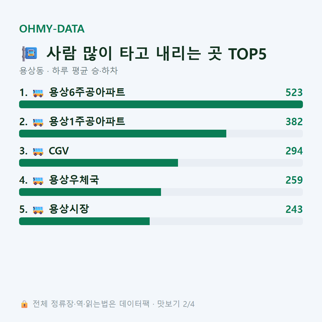Click the 523 ridership progress bar
Screen dimensions: 322x322
161,104
